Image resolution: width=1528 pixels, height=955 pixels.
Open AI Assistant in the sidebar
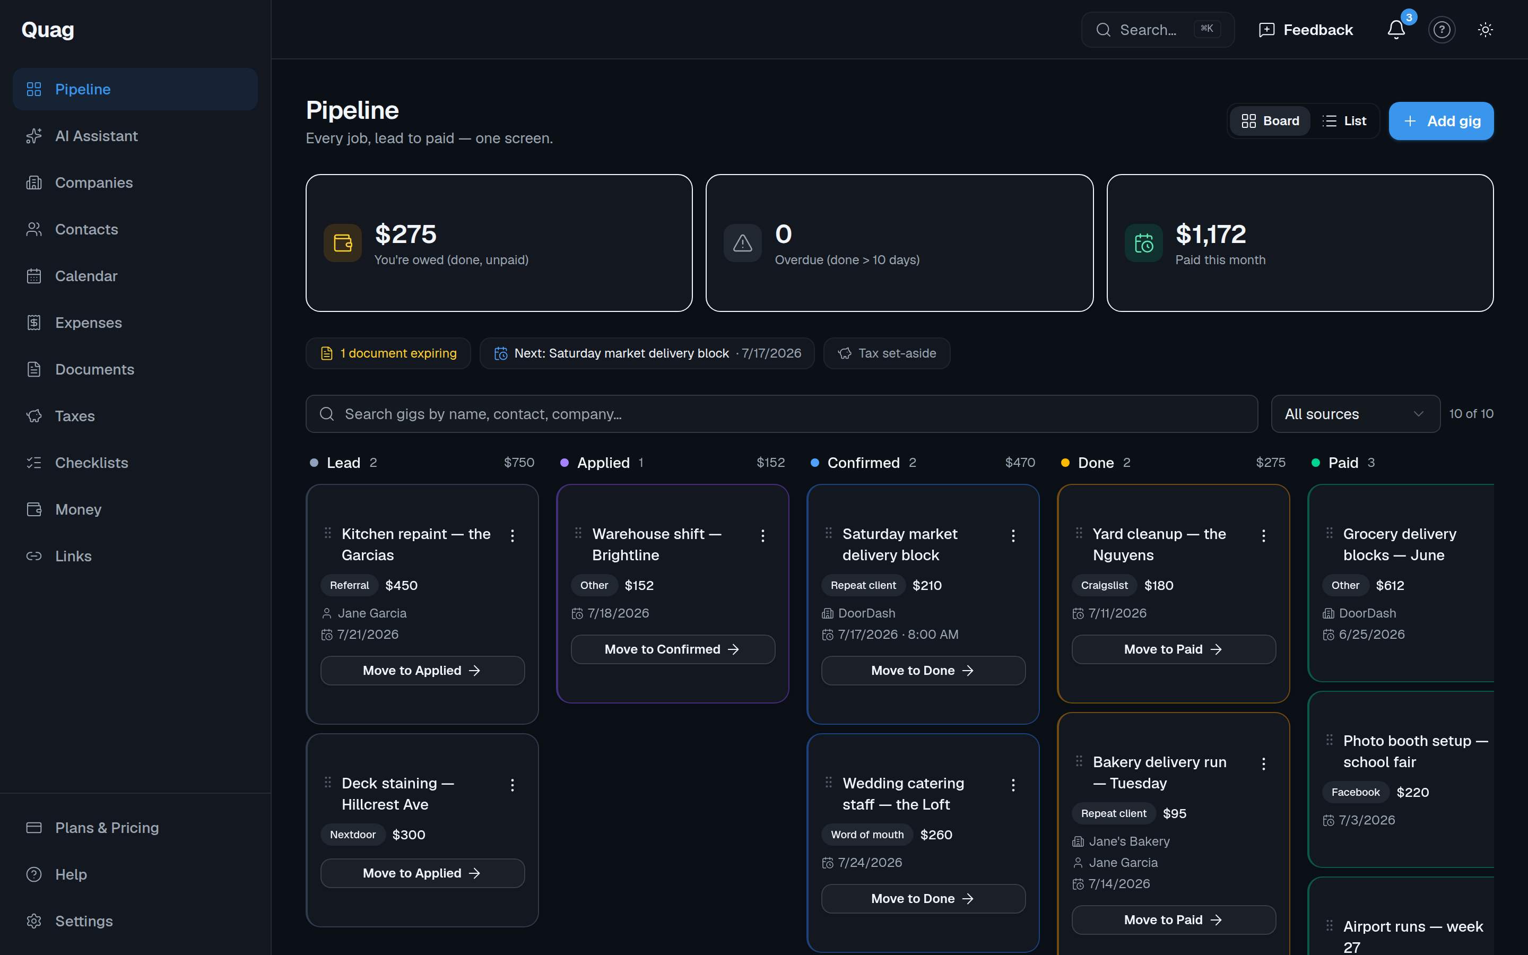click(135, 136)
